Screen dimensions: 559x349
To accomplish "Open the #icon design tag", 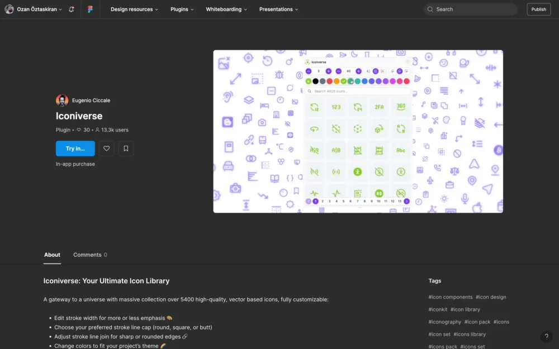I will point(491,297).
